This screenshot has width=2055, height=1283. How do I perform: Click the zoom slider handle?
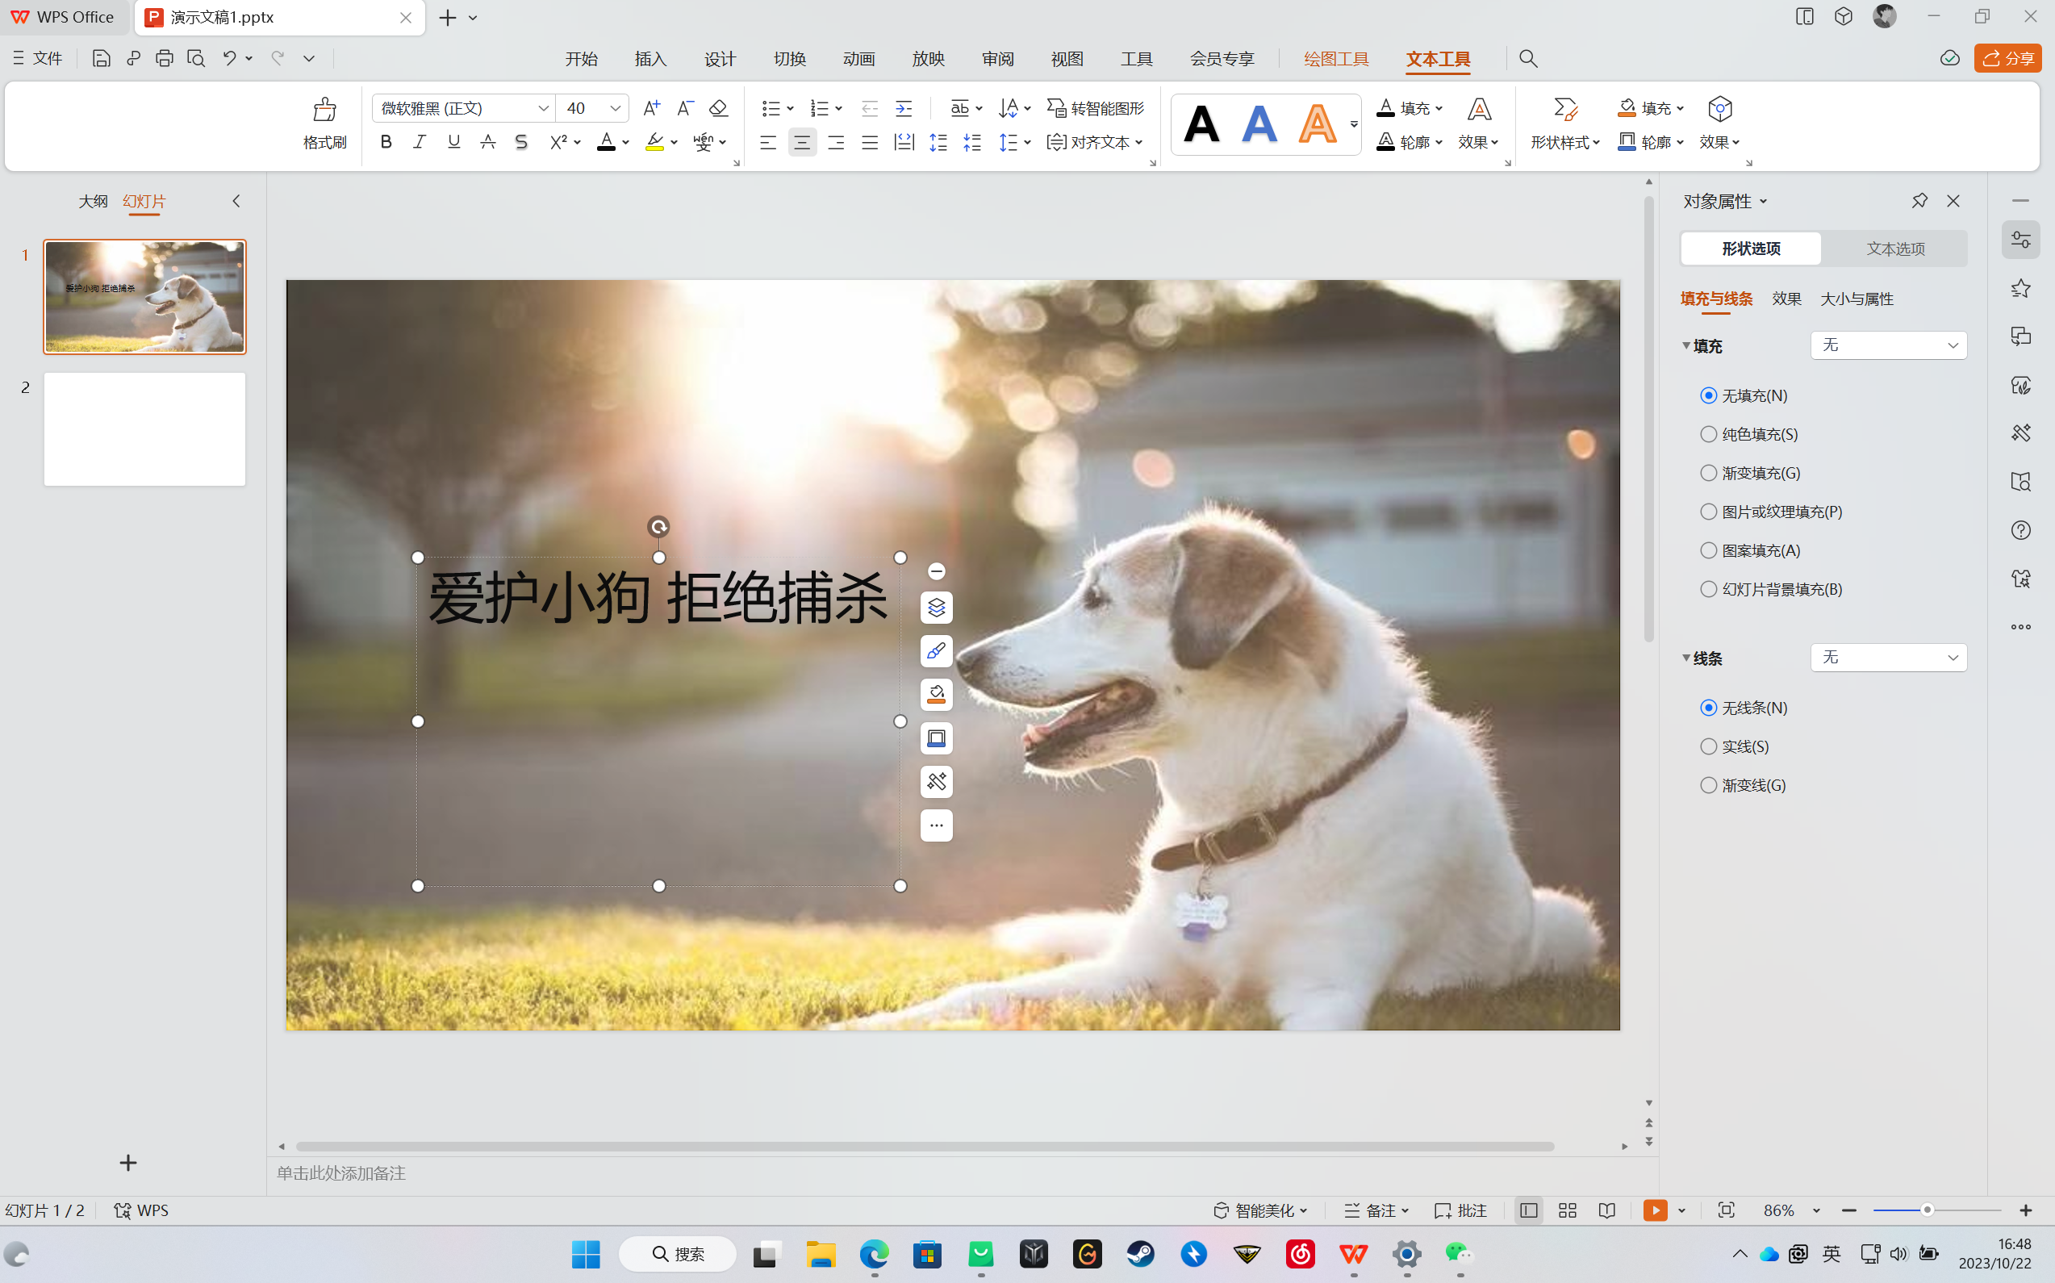coord(1927,1211)
